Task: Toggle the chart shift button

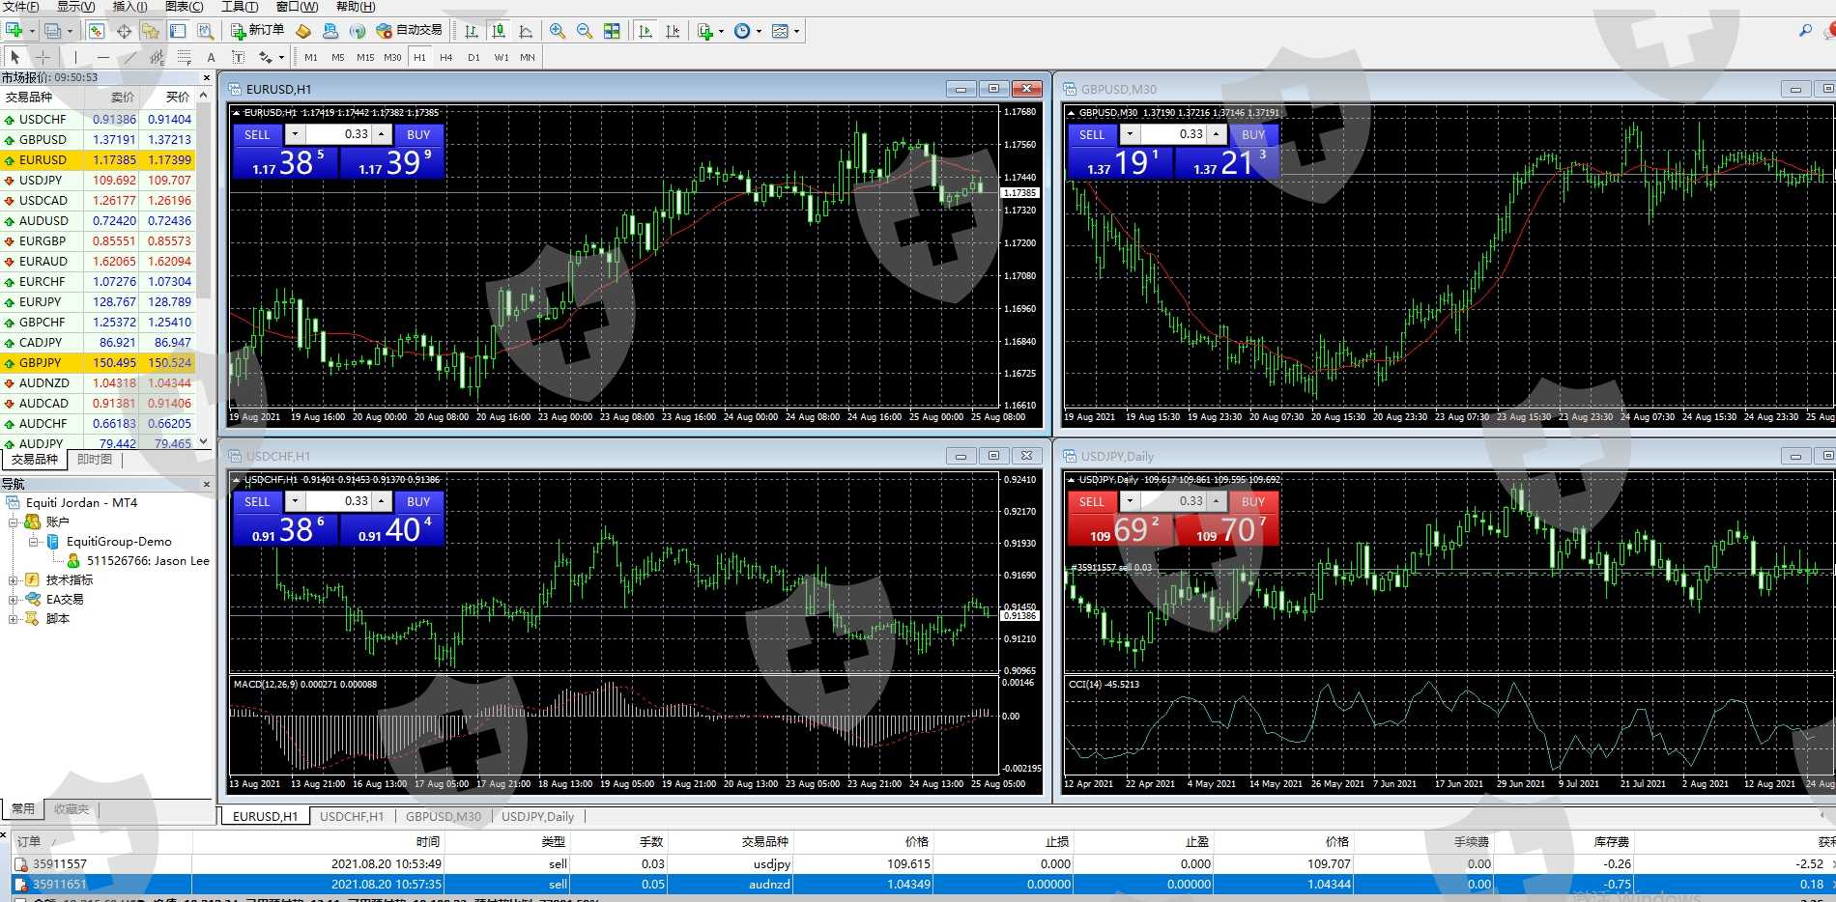Action: point(673,31)
